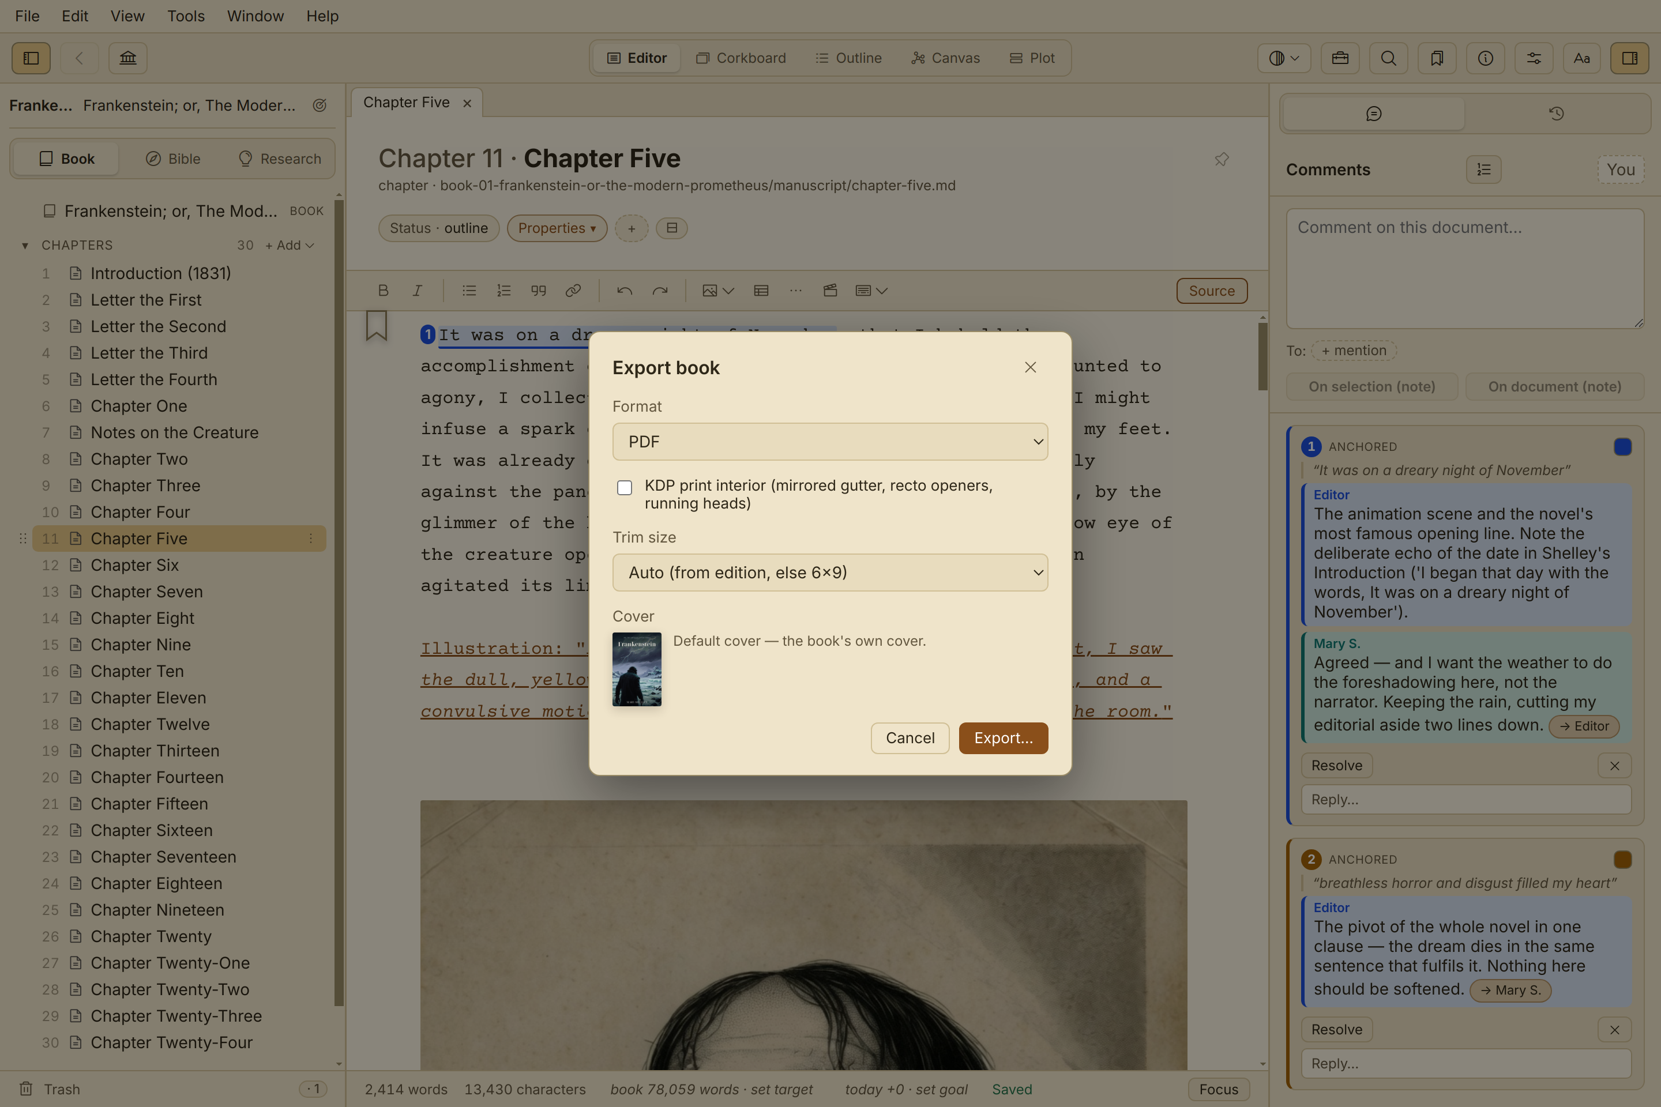Viewport: 1661px width, 1107px height.
Task: Toggle the right inspector panel icon
Action: [1630, 58]
